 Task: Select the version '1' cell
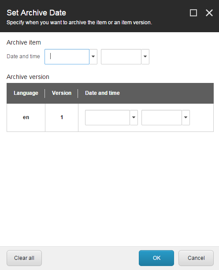point(62,118)
